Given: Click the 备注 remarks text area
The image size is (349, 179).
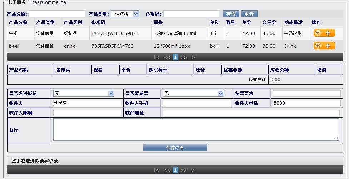Looking at the screenshot, I should pos(196,130).
